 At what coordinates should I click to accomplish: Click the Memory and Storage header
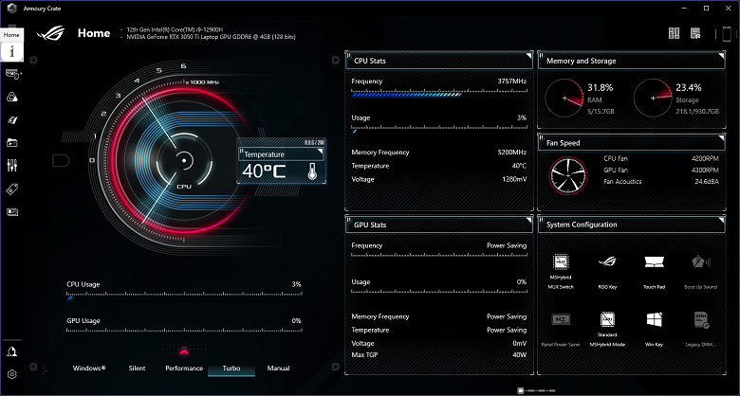click(x=632, y=61)
